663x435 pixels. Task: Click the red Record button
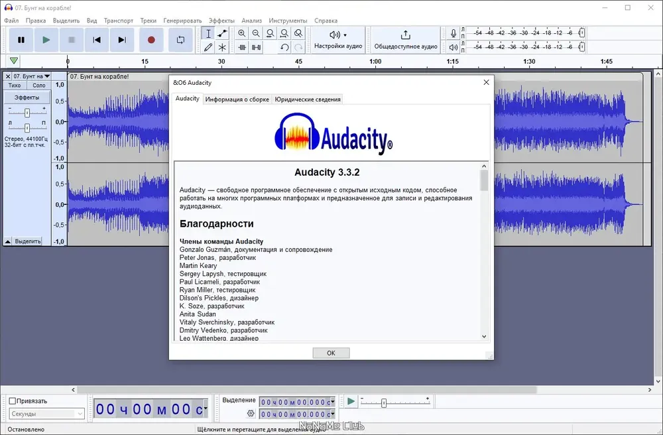pos(151,40)
